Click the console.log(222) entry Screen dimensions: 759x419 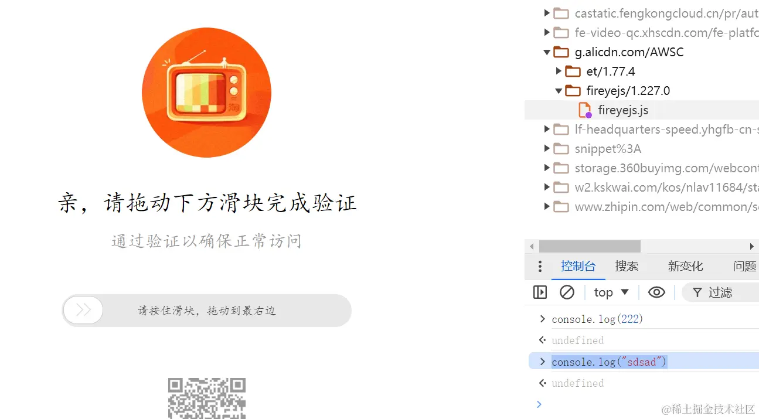pyautogui.click(x=597, y=319)
